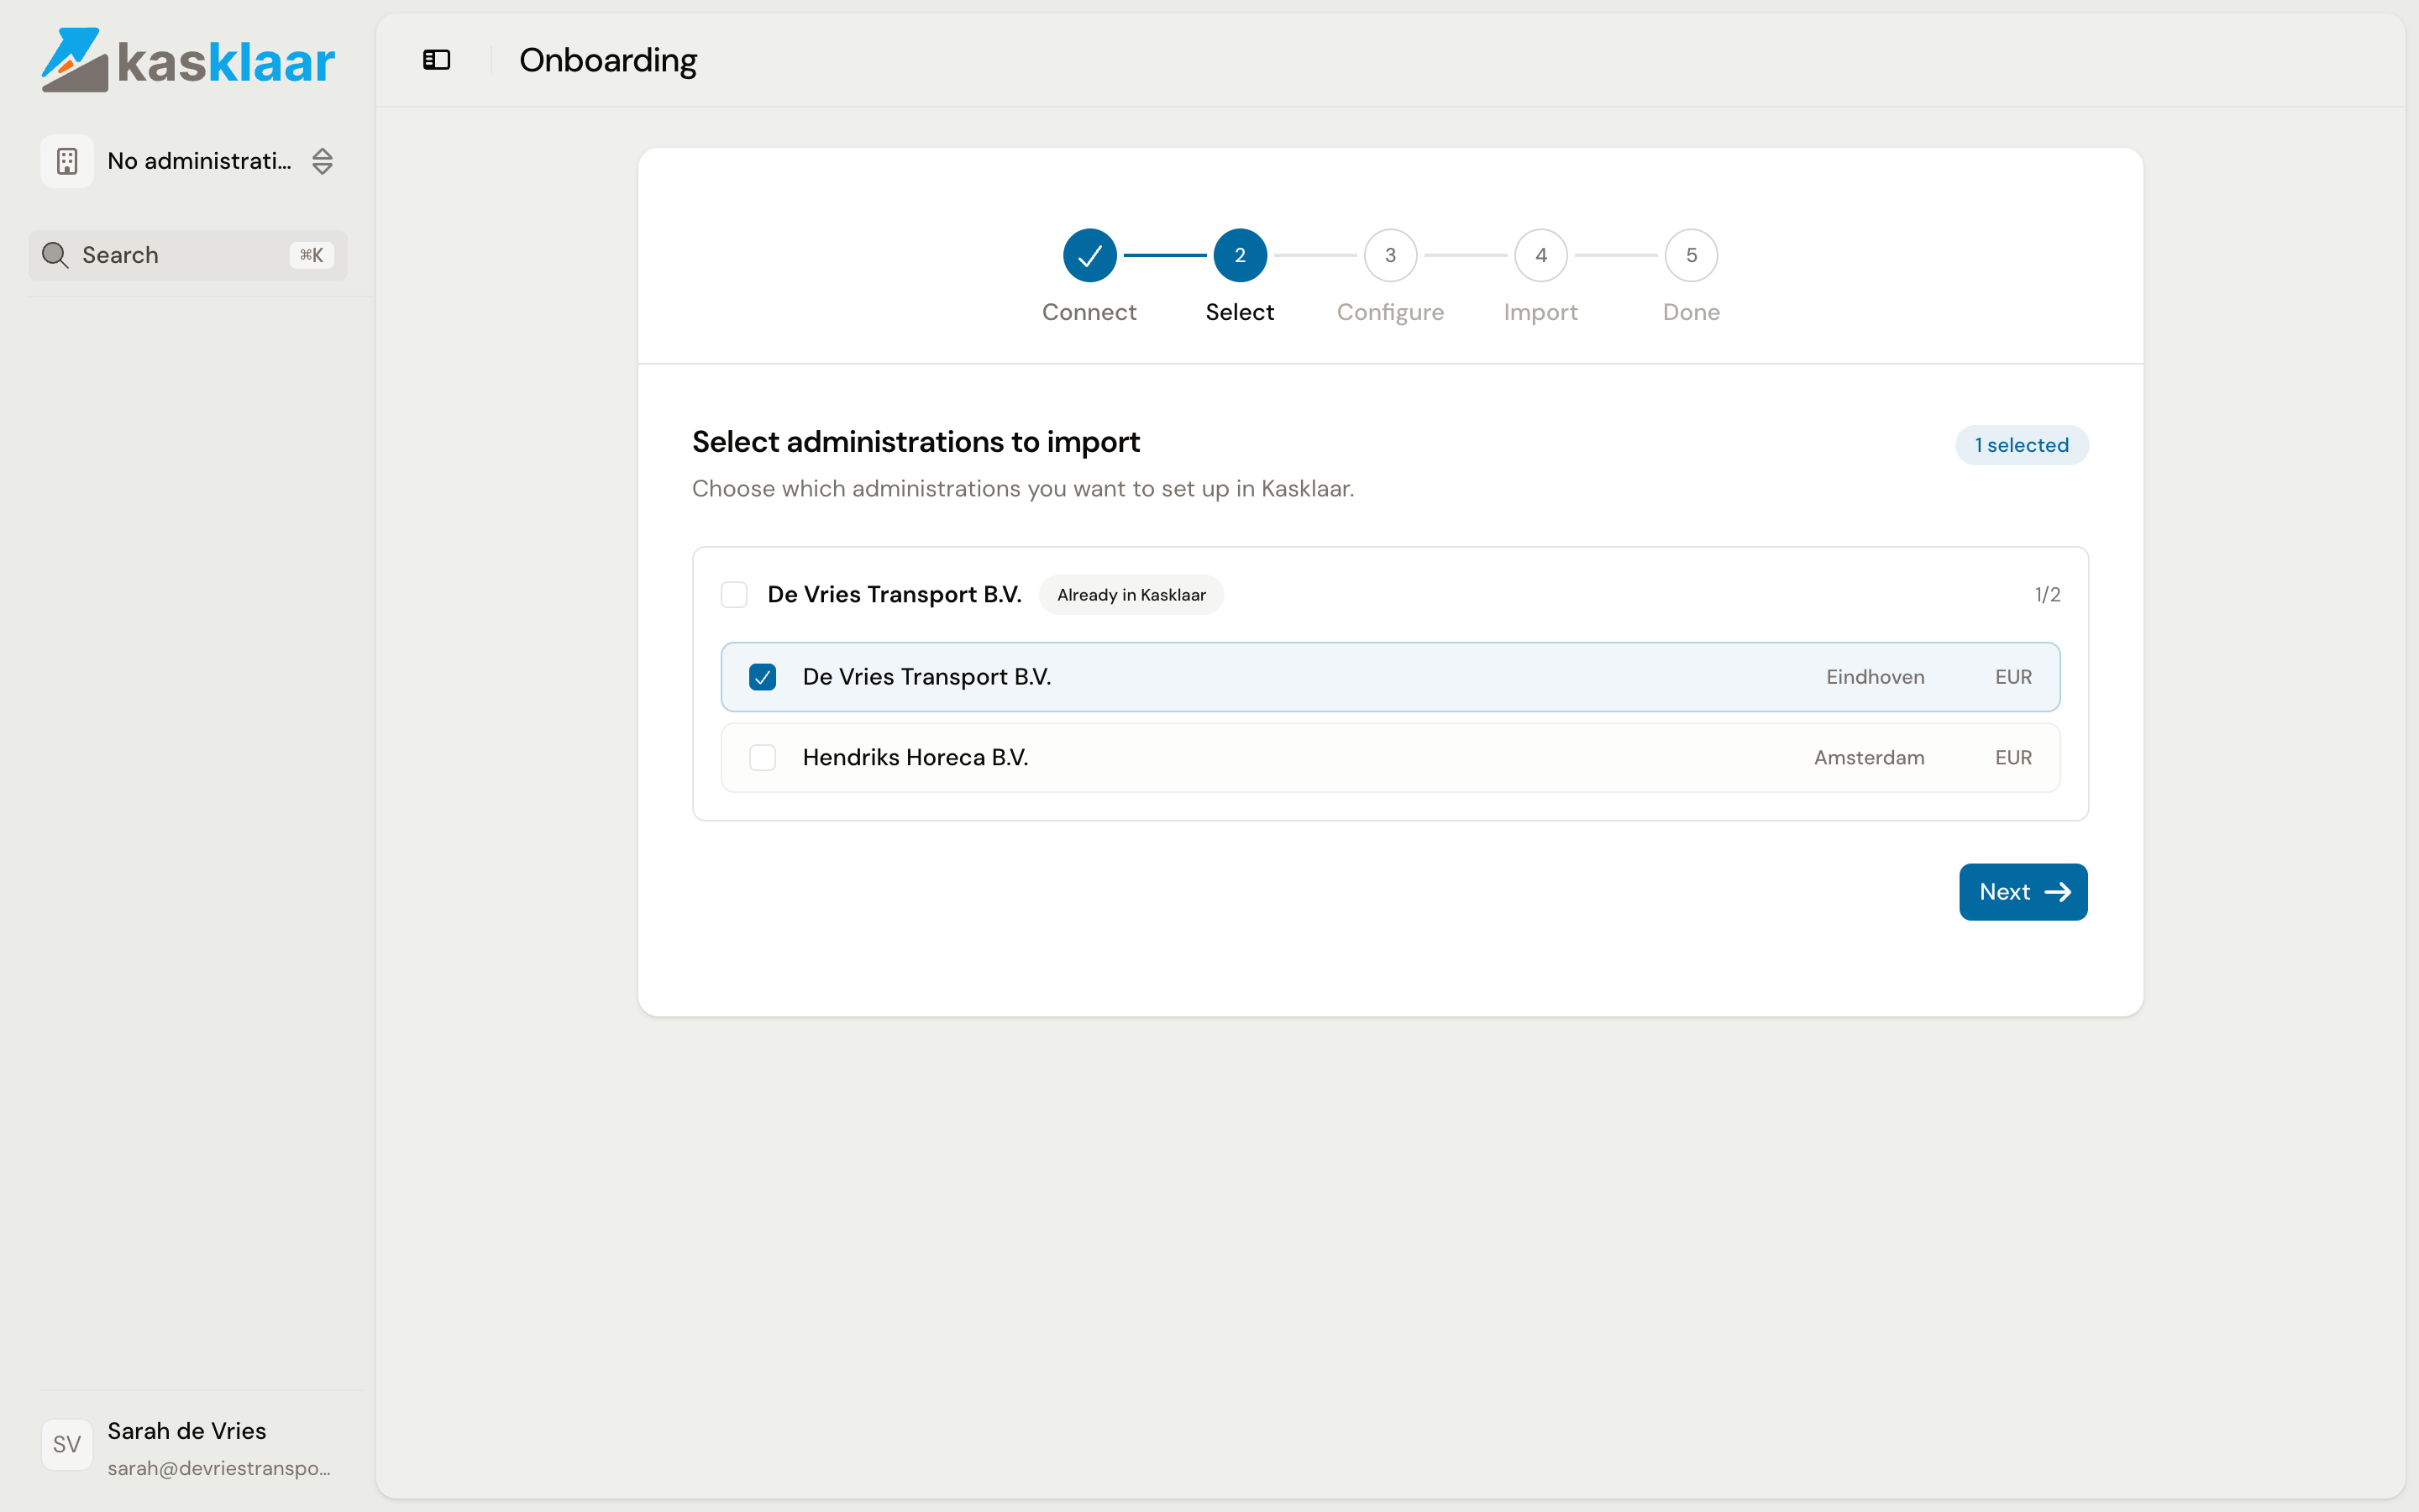Image resolution: width=2419 pixels, height=1512 pixels.
Task: Click the 1 selected badge
Action: (x=2021, y=445)
